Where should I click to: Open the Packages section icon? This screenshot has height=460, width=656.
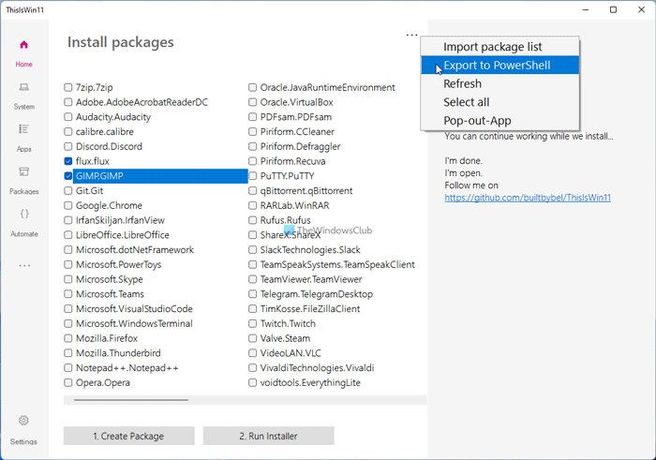click(23, 171)
